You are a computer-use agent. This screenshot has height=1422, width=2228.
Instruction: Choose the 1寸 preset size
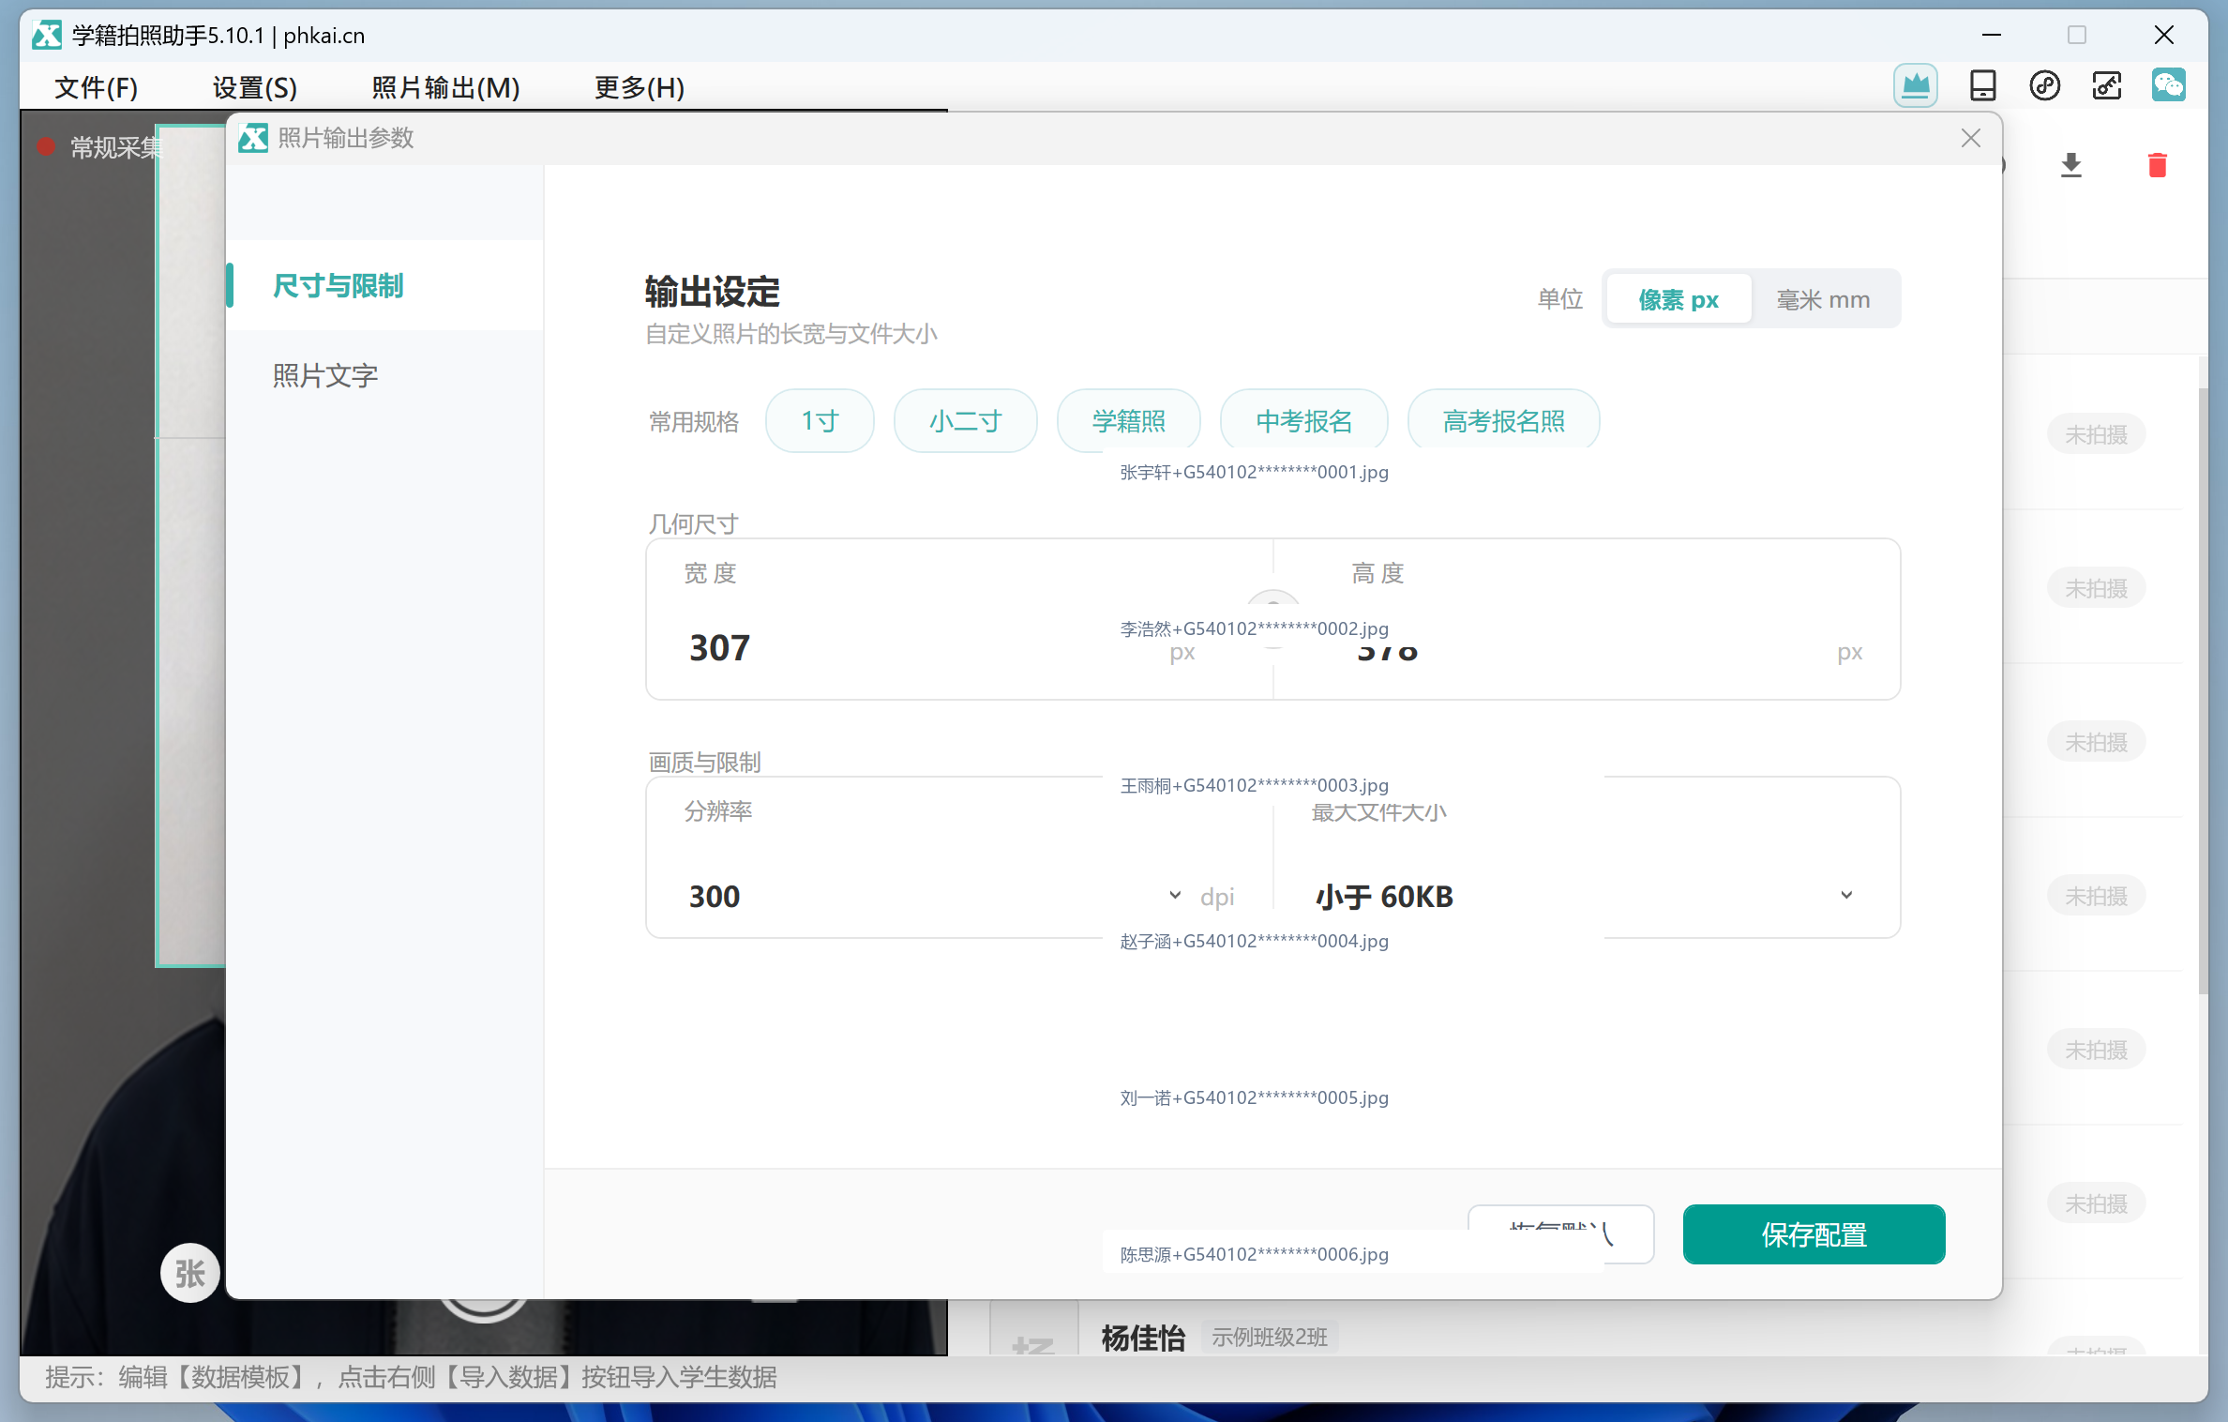click(820, 420)
